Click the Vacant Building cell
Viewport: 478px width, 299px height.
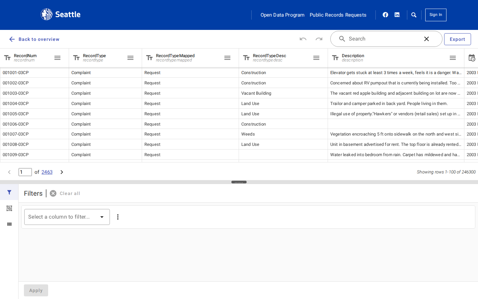coord(283,93)
